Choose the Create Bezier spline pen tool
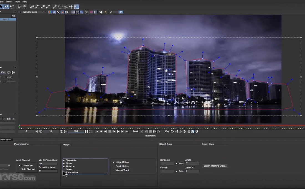The width and height of the screenshot is (305, 189). click(x=43, y=7)
